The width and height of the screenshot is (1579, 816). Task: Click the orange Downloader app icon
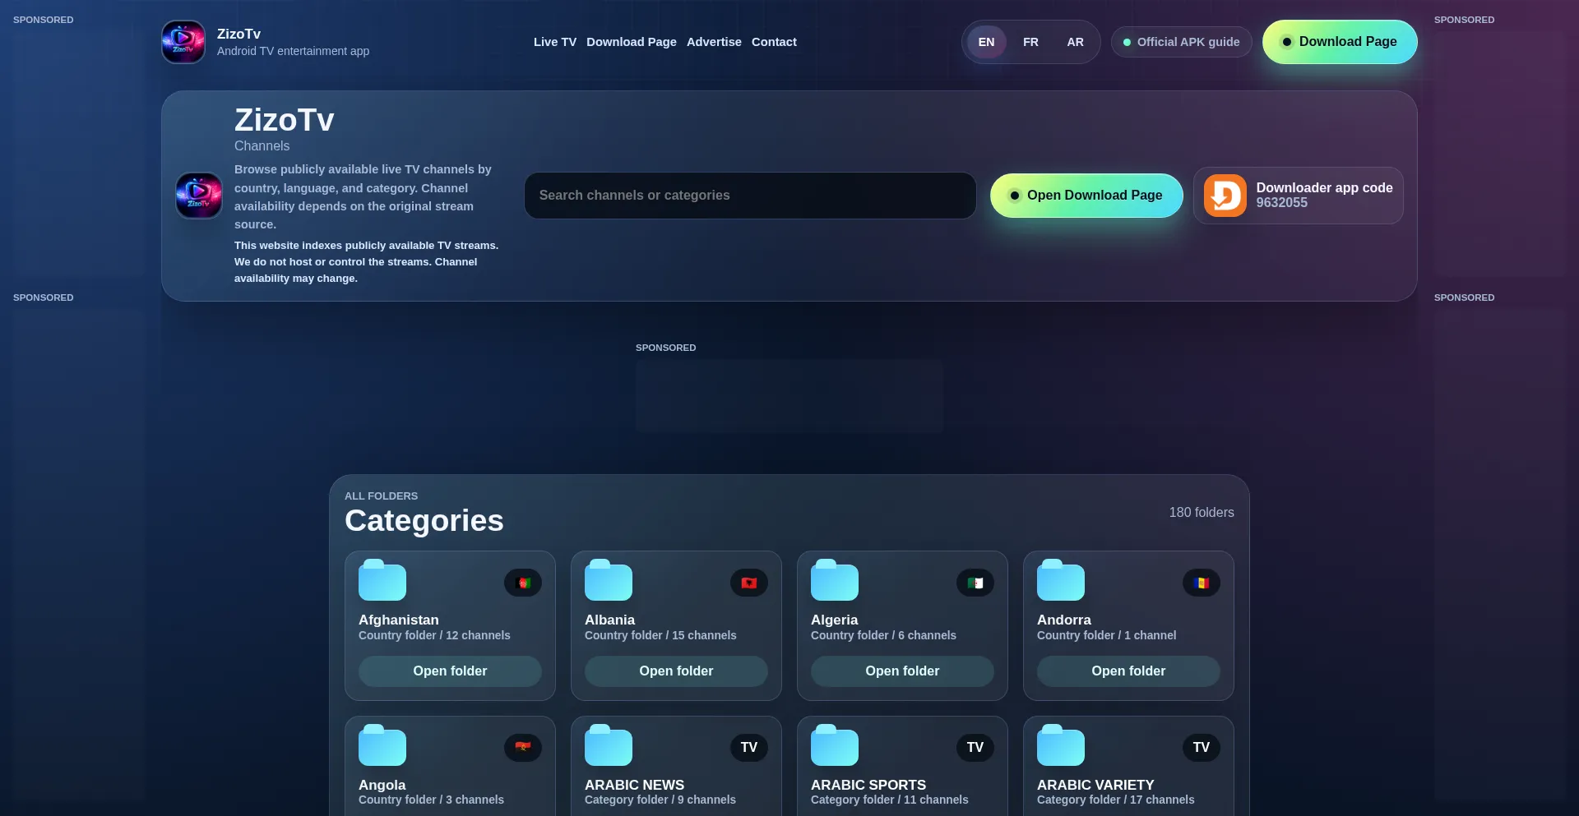(1225, 196)
